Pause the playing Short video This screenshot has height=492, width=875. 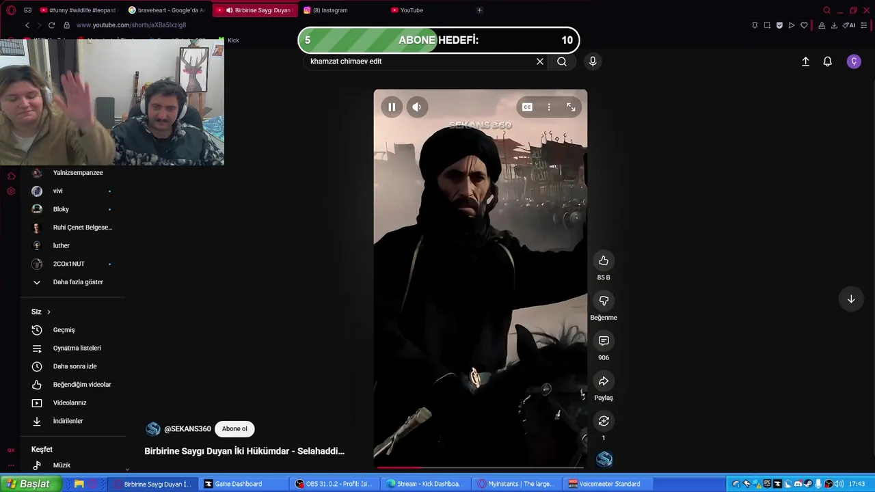tap(392, 107)
